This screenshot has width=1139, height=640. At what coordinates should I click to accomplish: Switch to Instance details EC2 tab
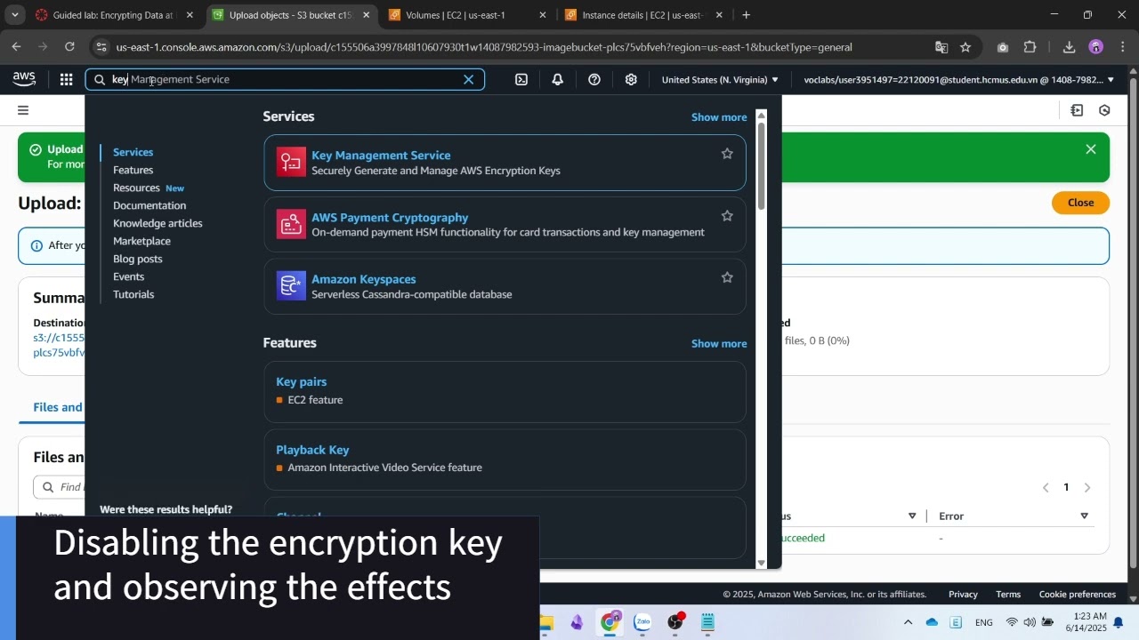pyautogui.click(x=644, y=15)
